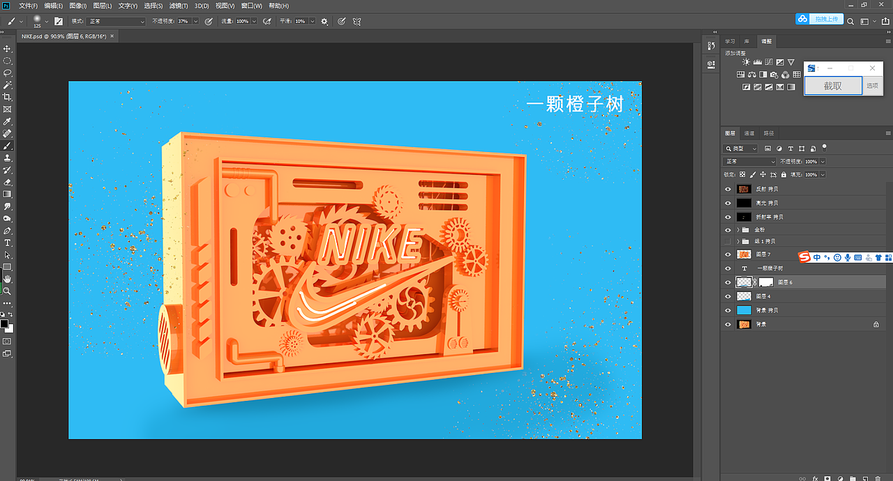893x481 pixels.
Task: Click the 截取 capture button
Action: [x=833, y=86]
